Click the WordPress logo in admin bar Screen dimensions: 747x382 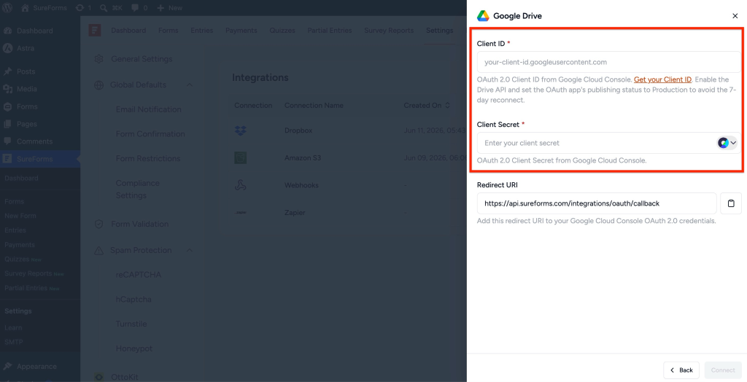(x=8, y=8)
